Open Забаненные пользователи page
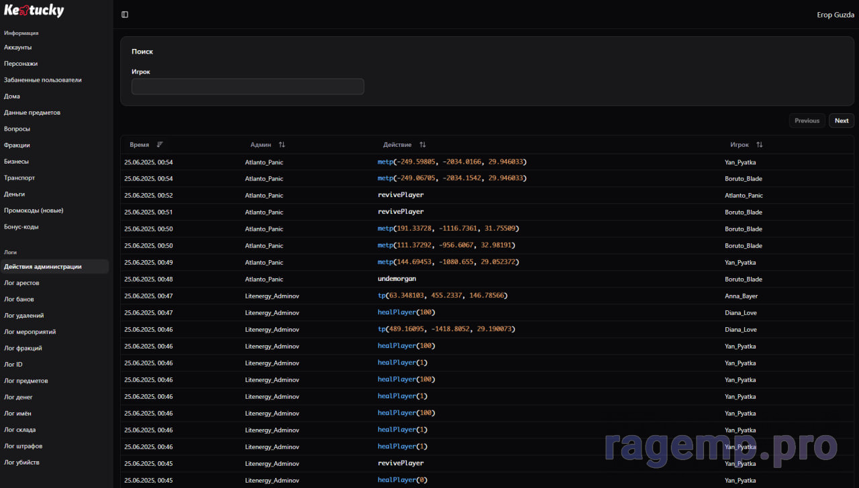Viewport: 859px width, 488px height. click(43, 80)
